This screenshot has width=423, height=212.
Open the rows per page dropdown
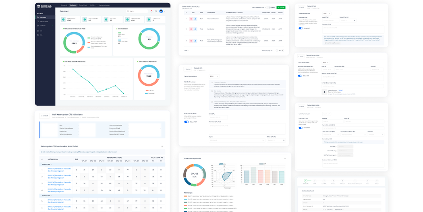pos(272,50)
